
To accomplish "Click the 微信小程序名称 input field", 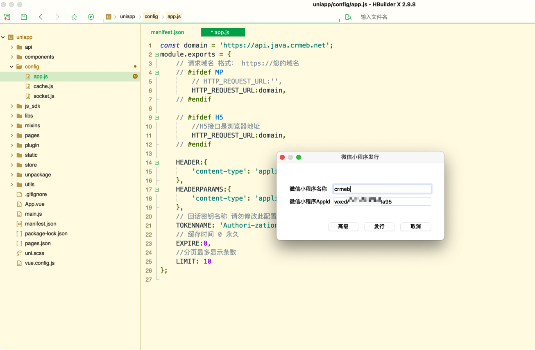I will (x=382, y=189).
